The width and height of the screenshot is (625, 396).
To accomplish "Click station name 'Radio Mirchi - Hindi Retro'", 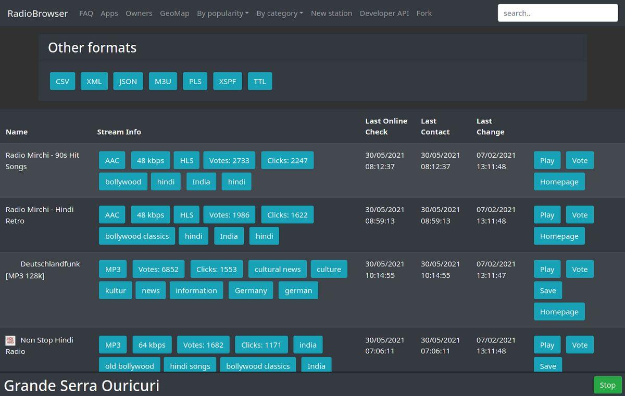I will click(x=40, y=215).
